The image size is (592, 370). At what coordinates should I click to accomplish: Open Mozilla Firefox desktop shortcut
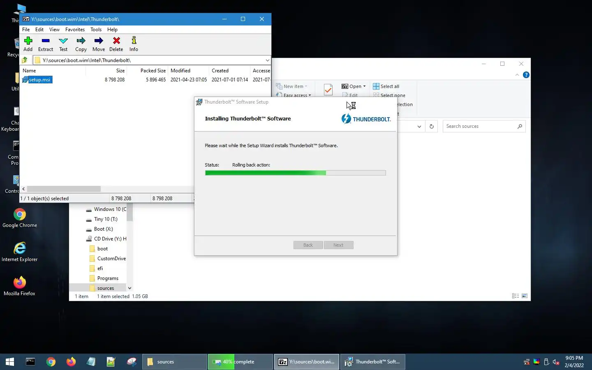[20, 286]
